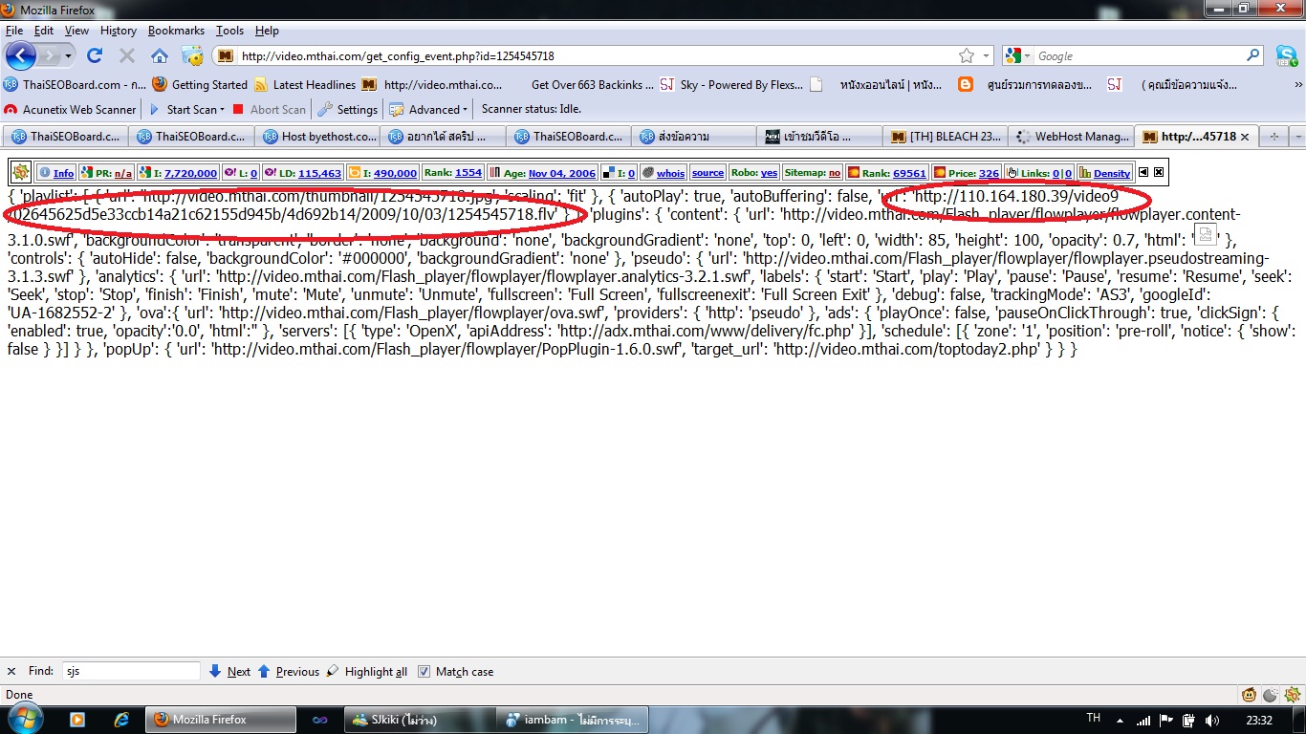The height and width of the screenshot is (734, 1306).
Task: Click the SeoQuake gear logo icon
Action: (x=21, y=173)
